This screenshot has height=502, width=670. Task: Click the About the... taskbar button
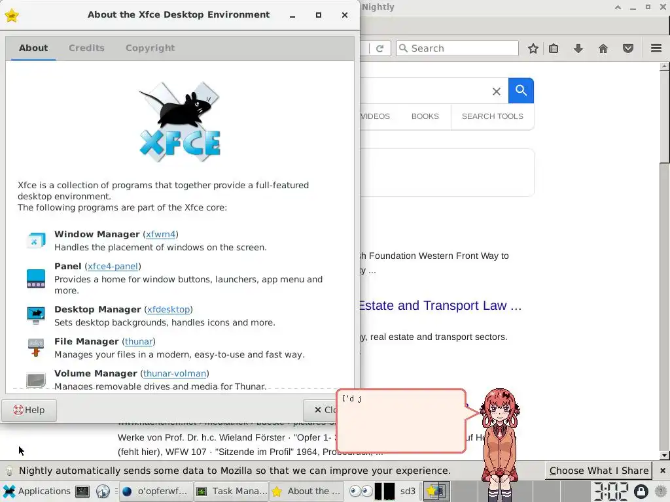(307, 492)
